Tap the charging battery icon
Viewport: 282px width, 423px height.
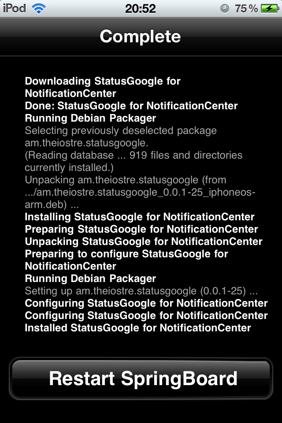coord(270,9)
